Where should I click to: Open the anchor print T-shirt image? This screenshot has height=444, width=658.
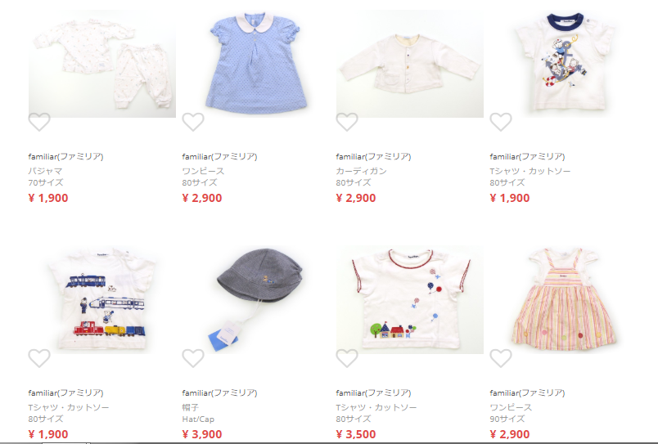[x=564, y=64]
